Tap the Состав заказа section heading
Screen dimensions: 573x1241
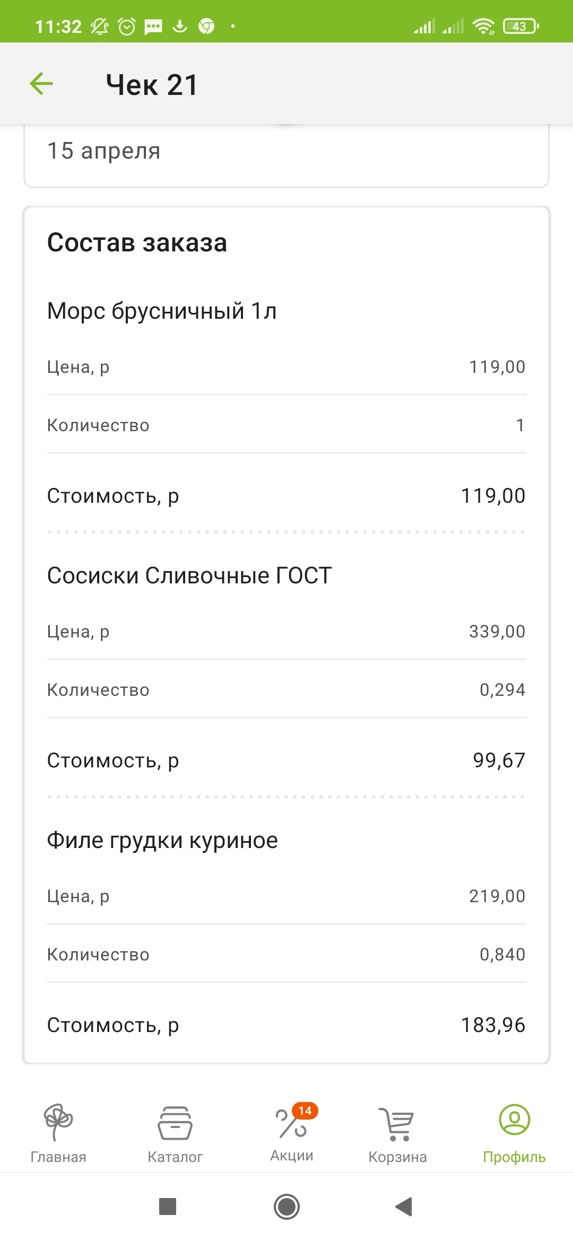(x=137, y=242)
